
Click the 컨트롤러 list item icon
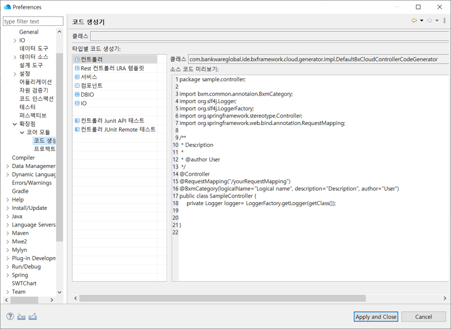[x=77, y=60]
